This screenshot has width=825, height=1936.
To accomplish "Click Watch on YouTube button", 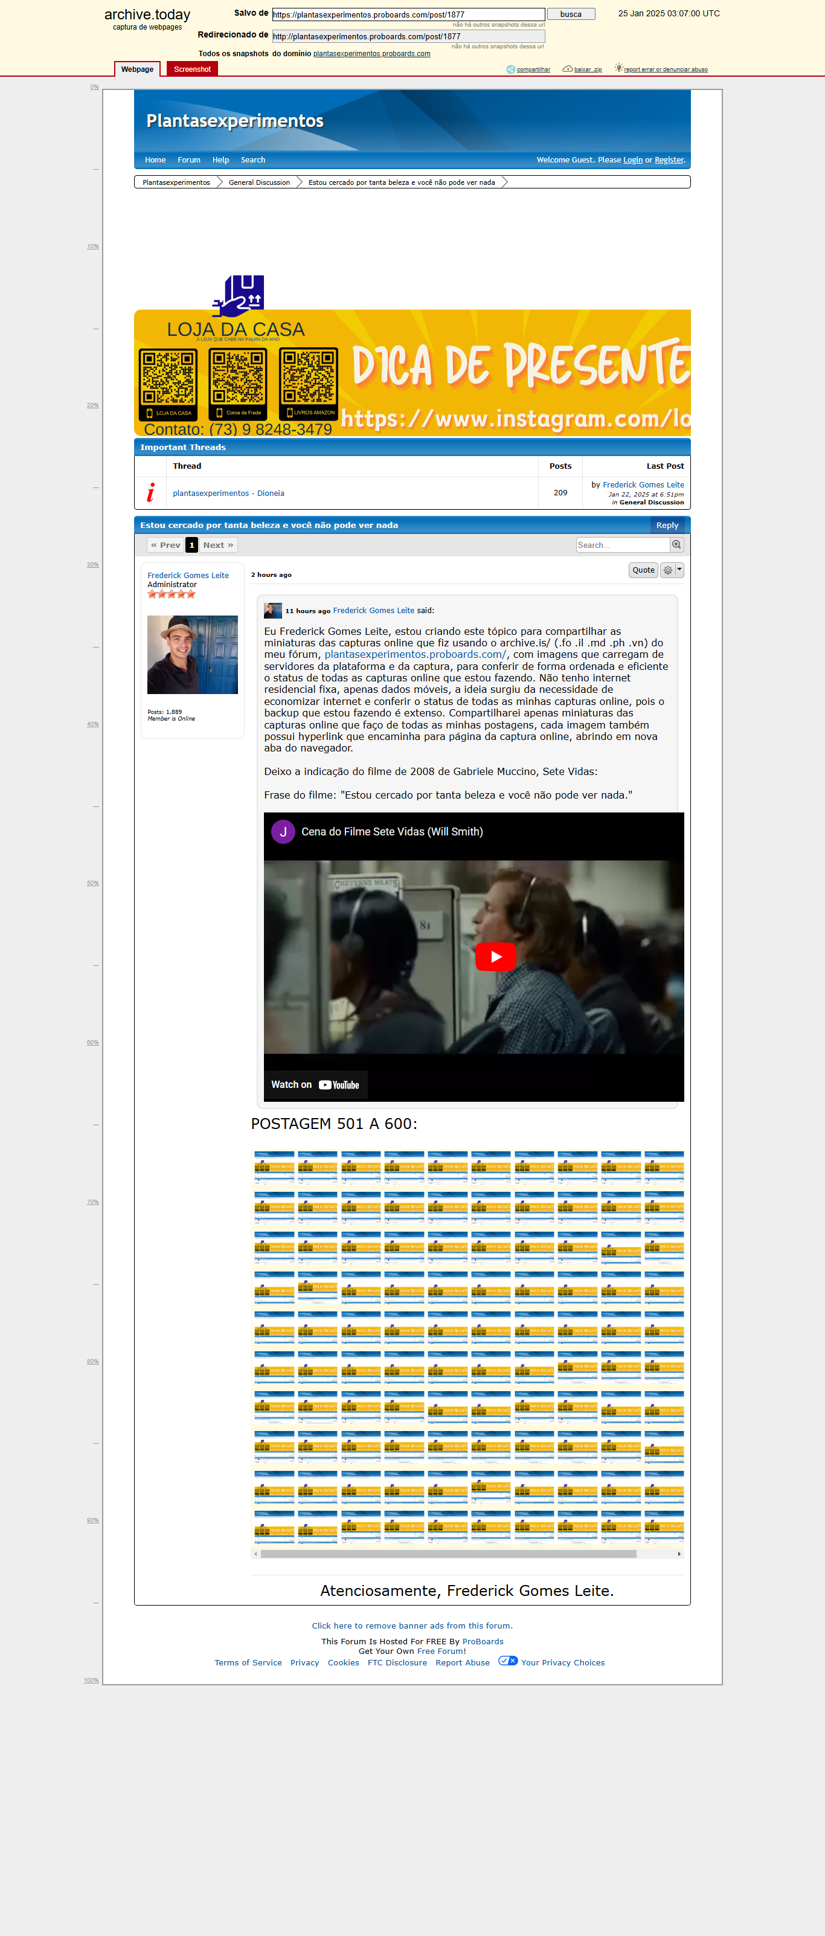I will coord(316,1084).
